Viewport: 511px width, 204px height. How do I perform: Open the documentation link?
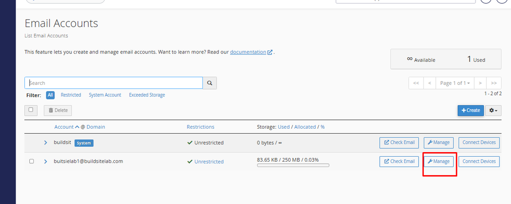(x=248, y=52)
